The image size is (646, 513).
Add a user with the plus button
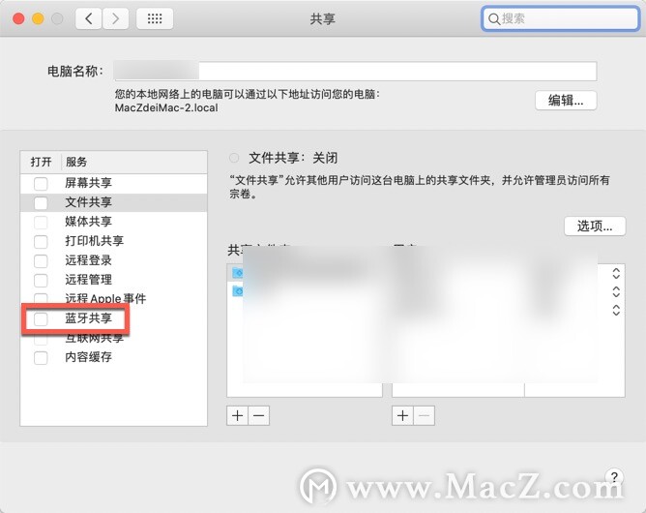402,415
